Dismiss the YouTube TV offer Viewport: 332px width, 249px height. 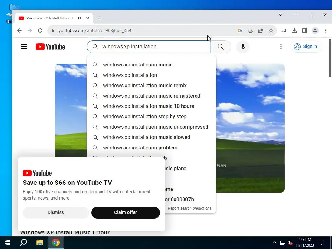pos(56,212)
